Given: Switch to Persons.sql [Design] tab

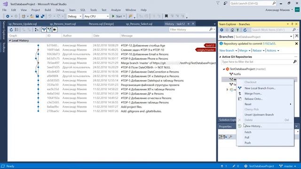Looking at the screenshot, I should (x=101, y=24).
